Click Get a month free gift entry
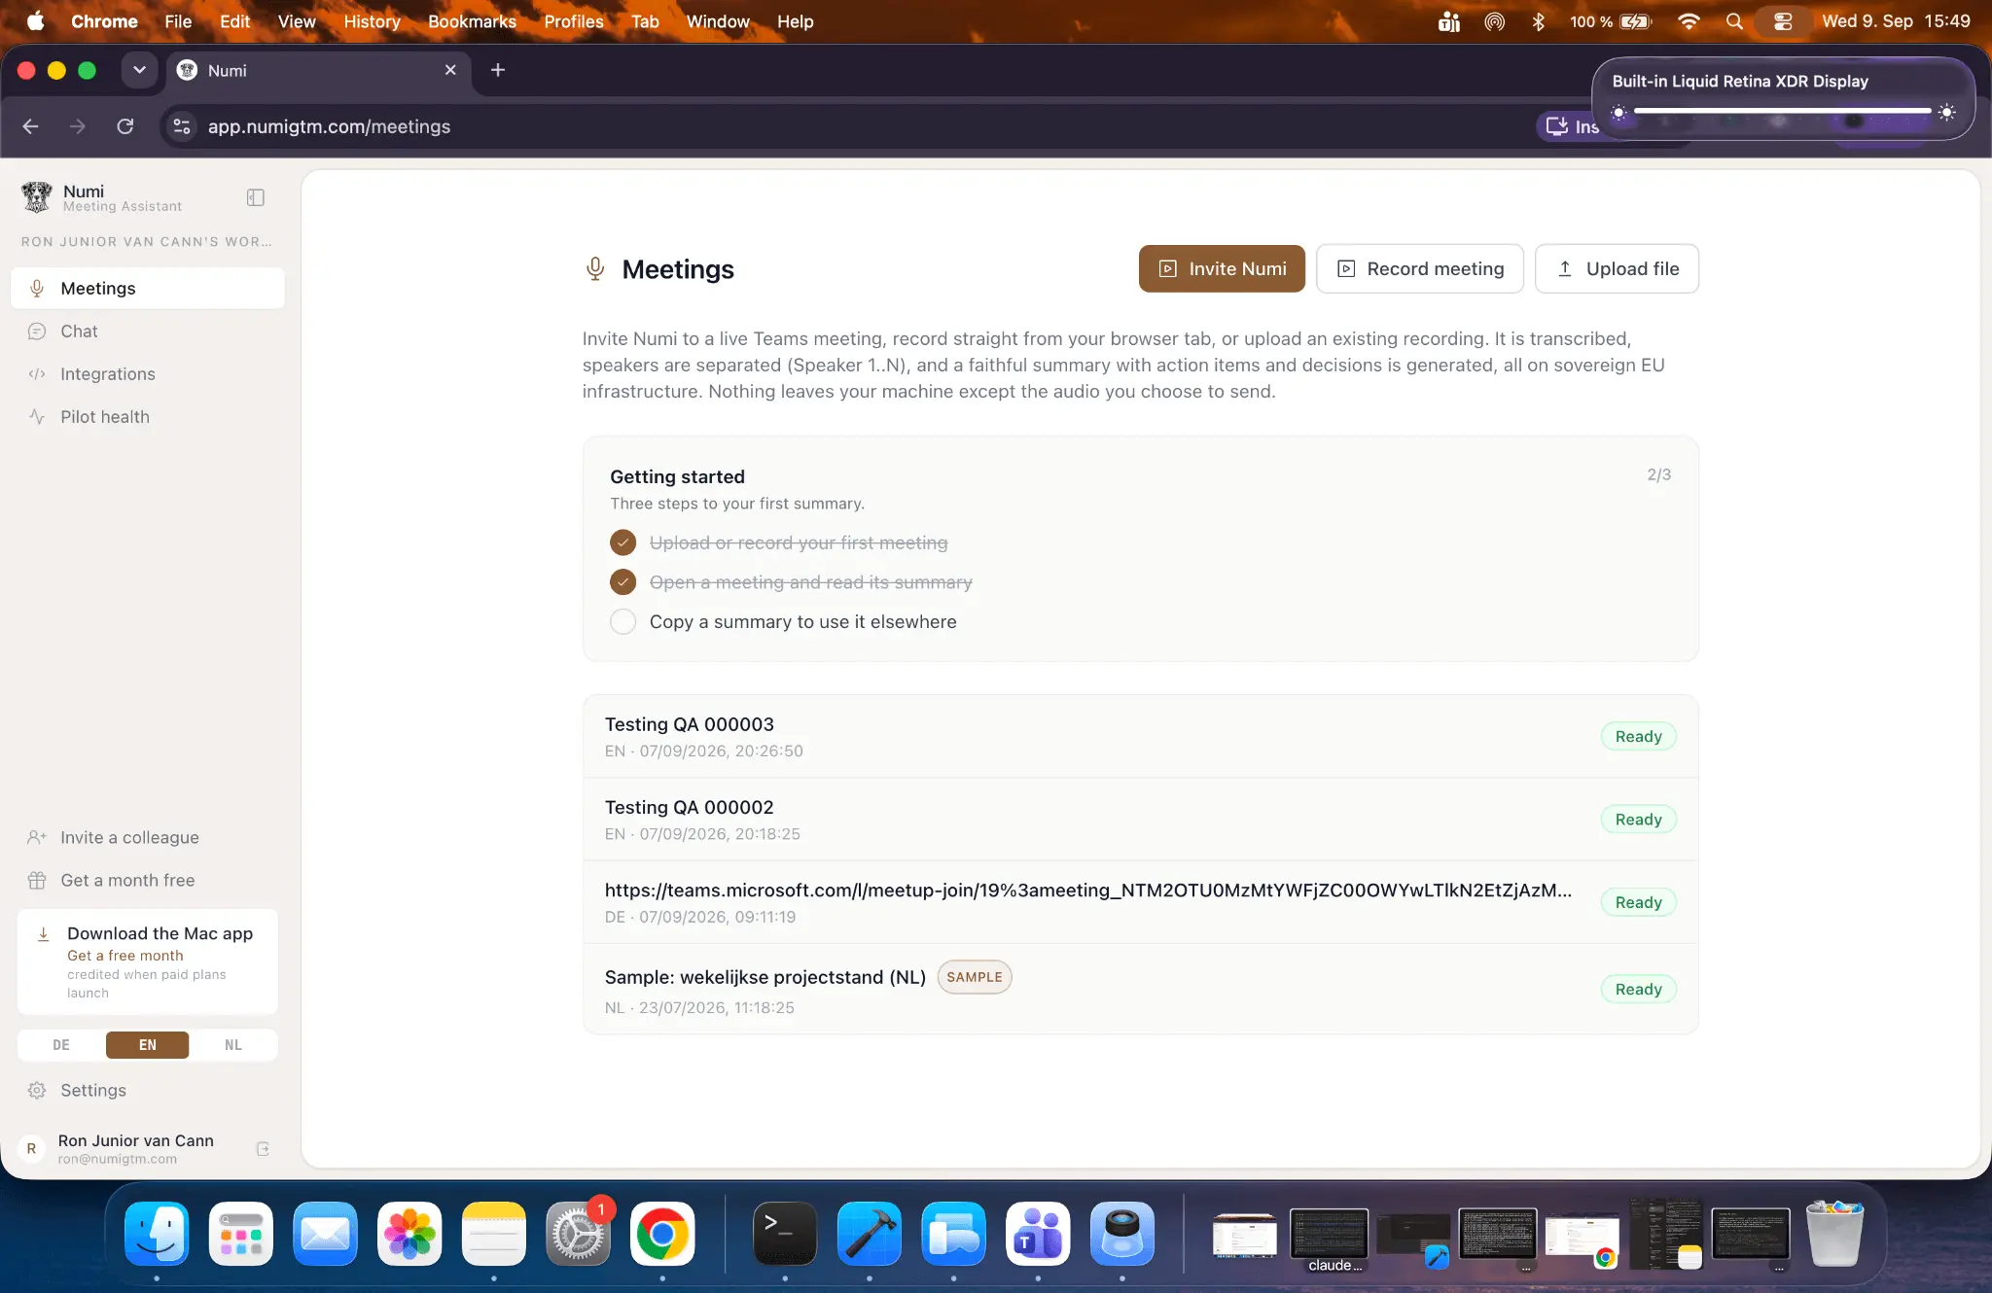This screenshot has height=1293, width=1992. click(x=147, y=880)
